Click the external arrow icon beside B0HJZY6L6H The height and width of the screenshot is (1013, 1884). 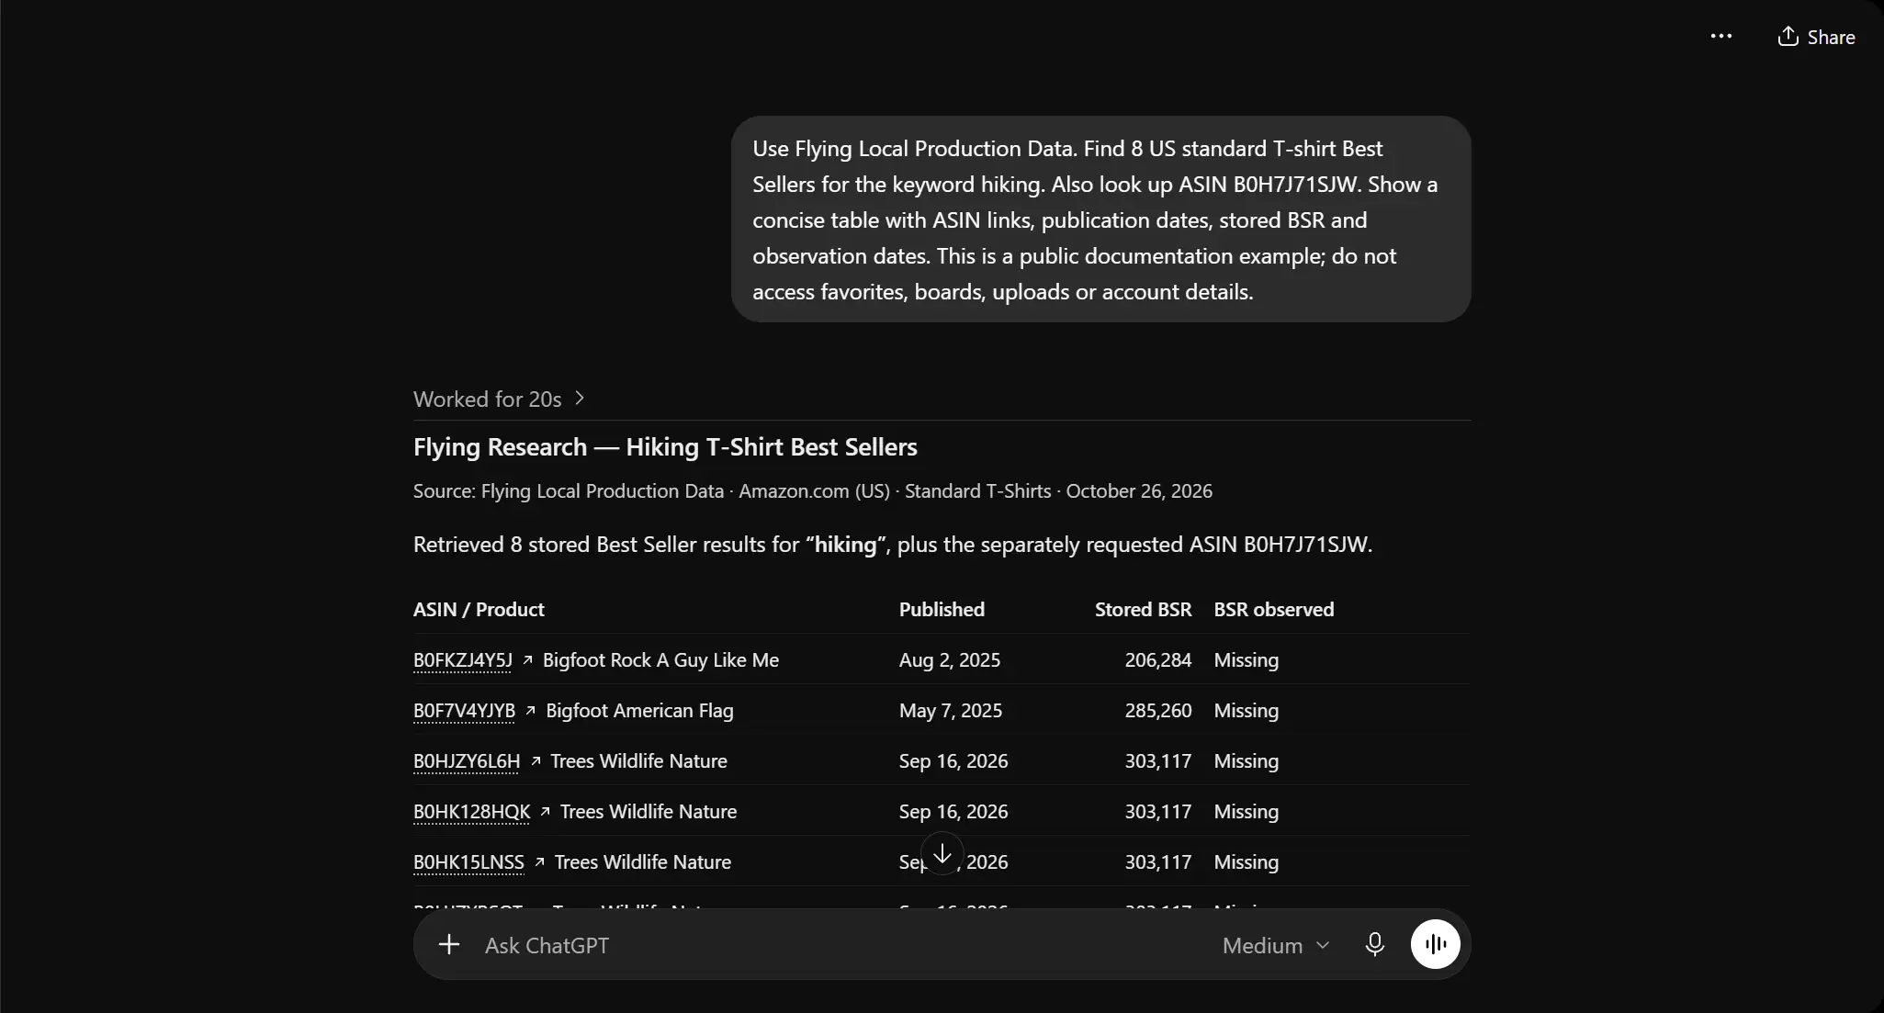tap(536, 760)
